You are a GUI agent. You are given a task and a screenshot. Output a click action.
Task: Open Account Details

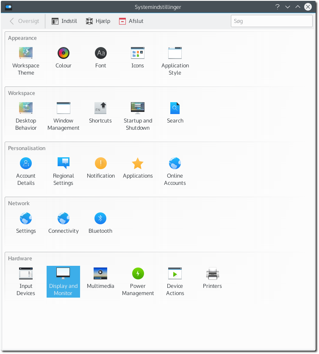(26, 171)
